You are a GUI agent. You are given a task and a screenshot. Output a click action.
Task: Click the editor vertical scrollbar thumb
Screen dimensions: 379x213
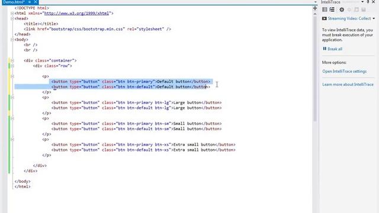(x=314, y=69)
